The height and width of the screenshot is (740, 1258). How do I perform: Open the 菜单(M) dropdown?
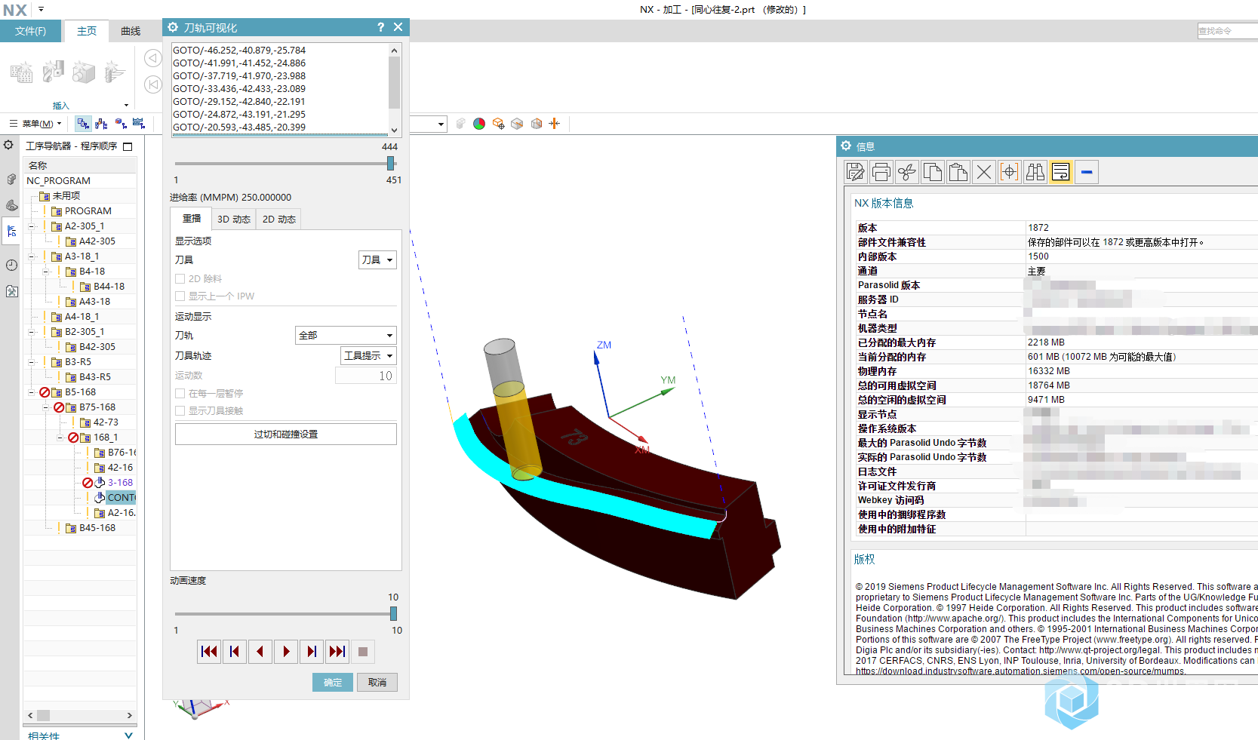point(35,124)
